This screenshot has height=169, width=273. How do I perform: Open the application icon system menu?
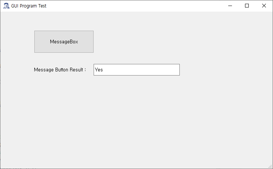pyautogui.click(x=6, y=6)
